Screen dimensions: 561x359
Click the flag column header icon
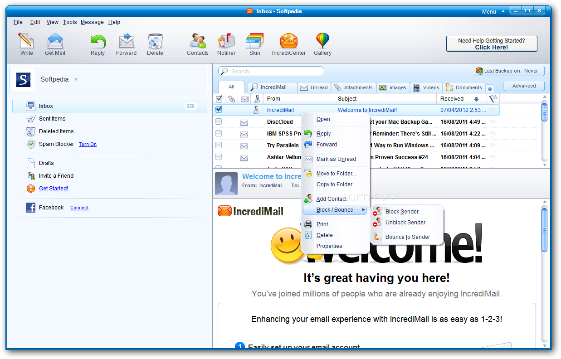[x=493, y=99]
